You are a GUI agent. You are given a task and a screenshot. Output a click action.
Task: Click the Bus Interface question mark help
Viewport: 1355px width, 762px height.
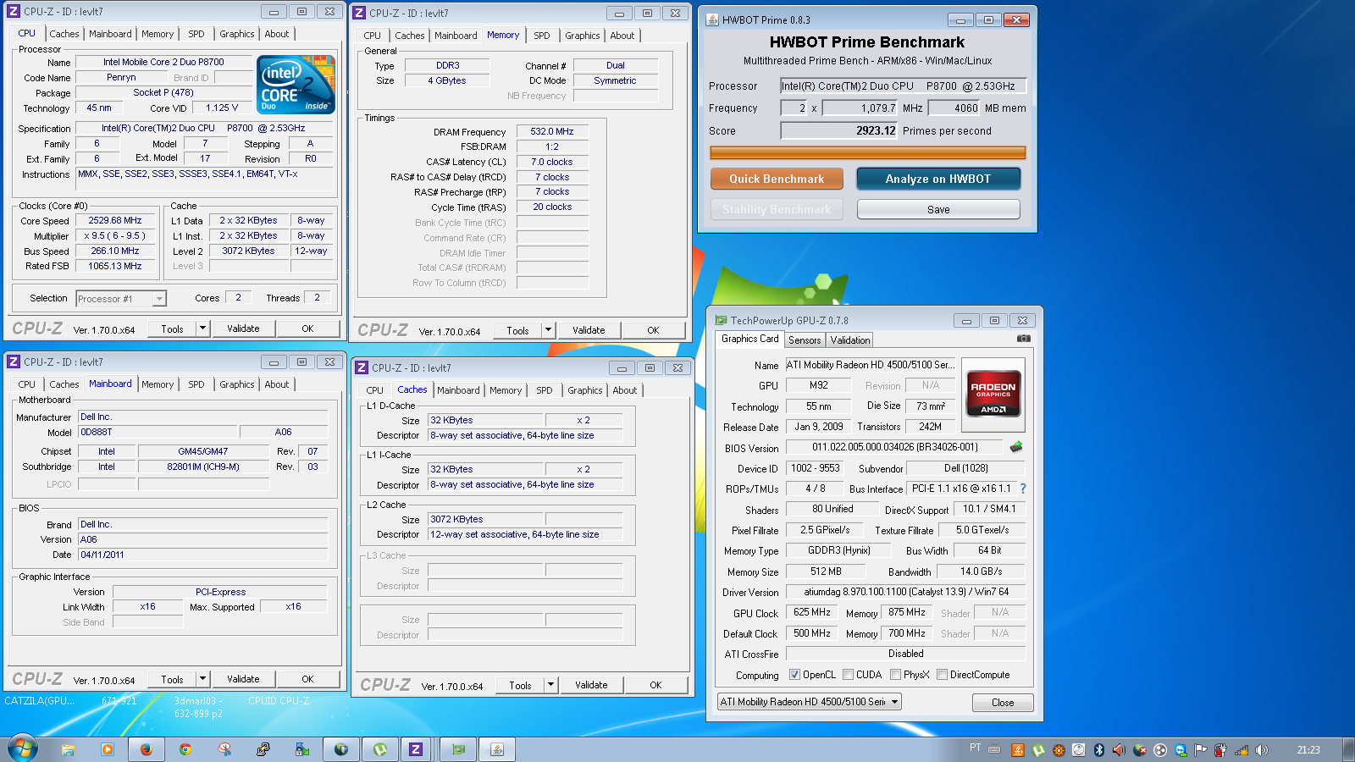click(x=1023, y=489)
